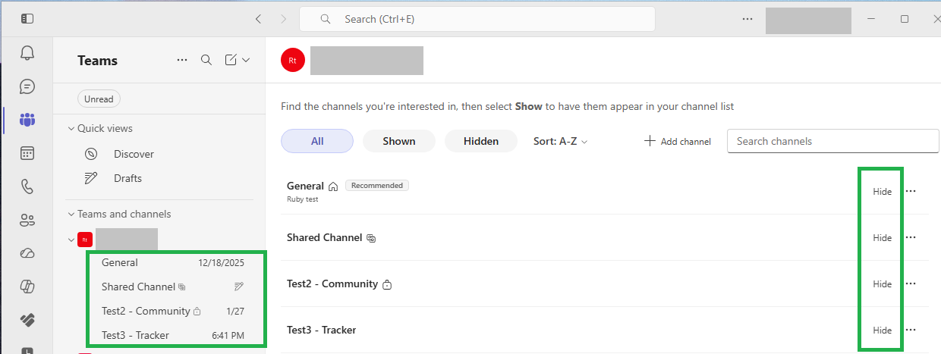This screenshot has height=354, width=941.
Task: Open the Sort: A-Z dropdown
Action: (561, 141)
